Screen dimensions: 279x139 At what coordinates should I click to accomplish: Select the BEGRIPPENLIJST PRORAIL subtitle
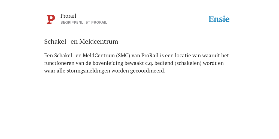[x=84, y=23]
